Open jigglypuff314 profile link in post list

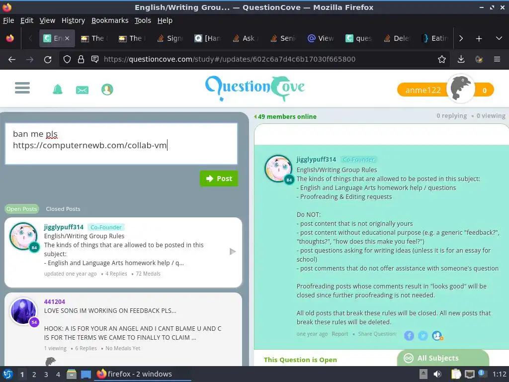[x=64, y=227]
